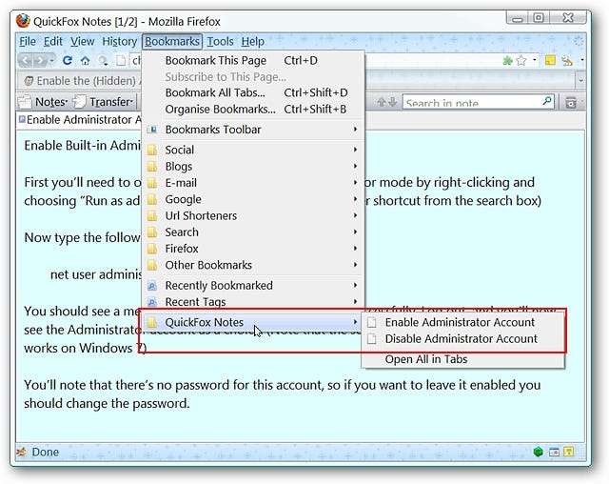Open the Help menu
The image size is (609, 484).
click(x=253, y=41)
